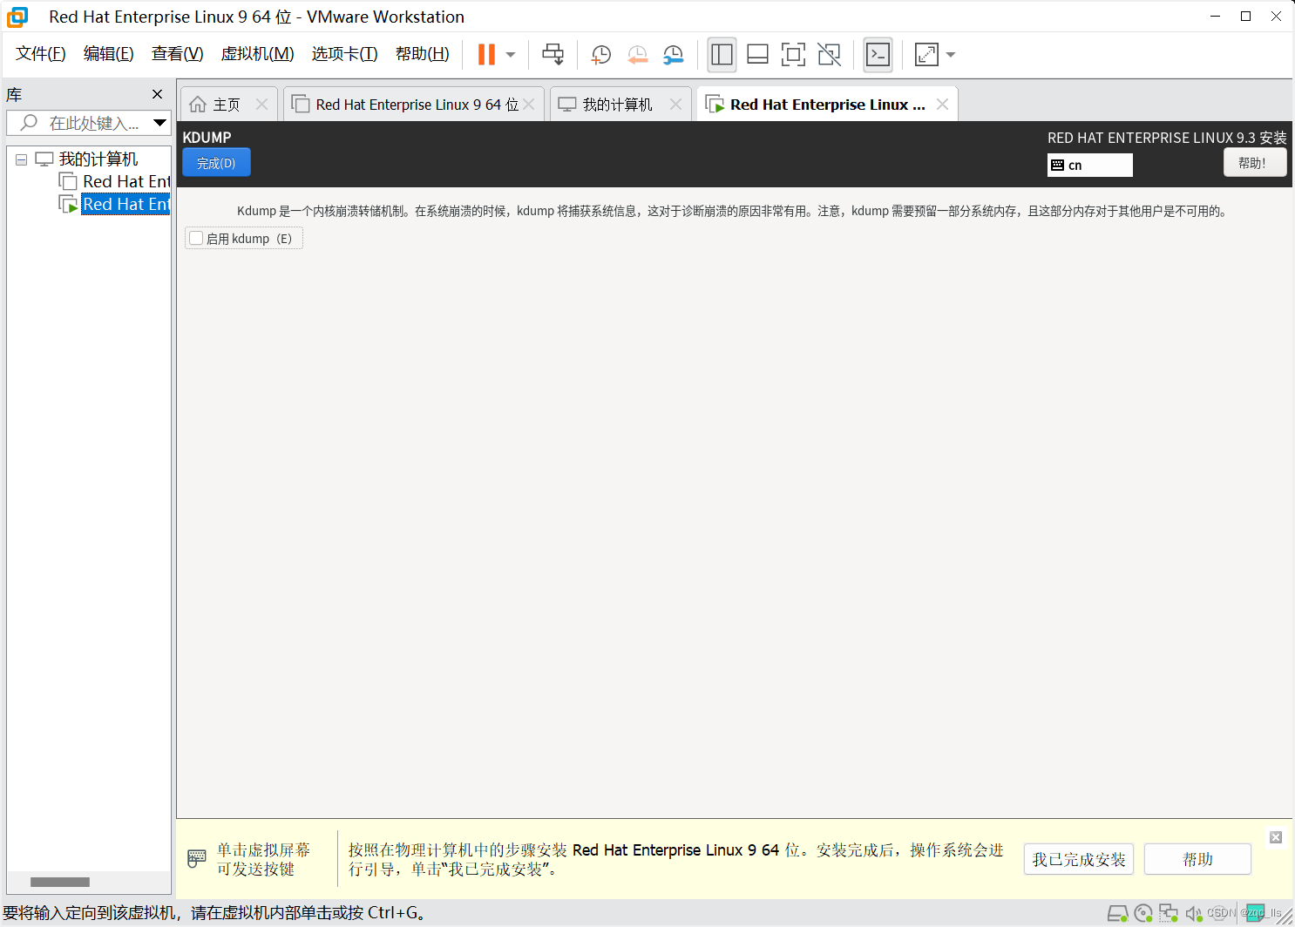Click the 帮助! button in installer

[x=1255, y=163]
